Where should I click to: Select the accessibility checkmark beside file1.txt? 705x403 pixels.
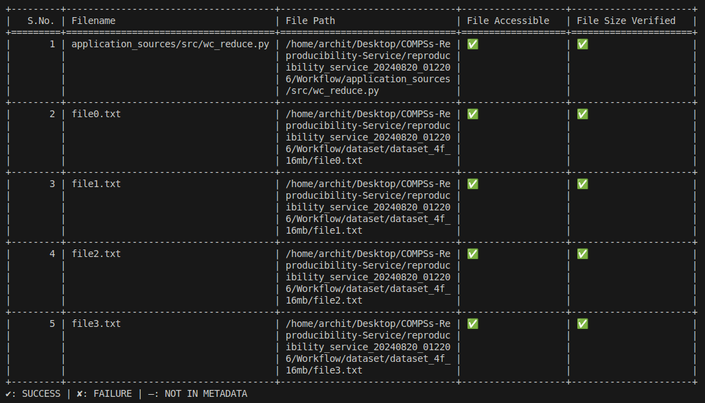[472, 184]
